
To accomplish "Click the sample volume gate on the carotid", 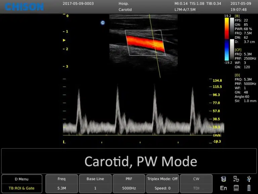I will click(155, 44).
